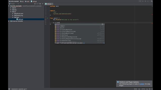Click n/a line separator in status bar
Viewport: 161px width, 90px height.
139,89
